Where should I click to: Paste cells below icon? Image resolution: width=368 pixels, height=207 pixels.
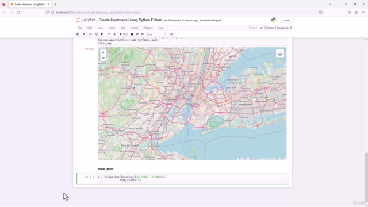[102, 34]
